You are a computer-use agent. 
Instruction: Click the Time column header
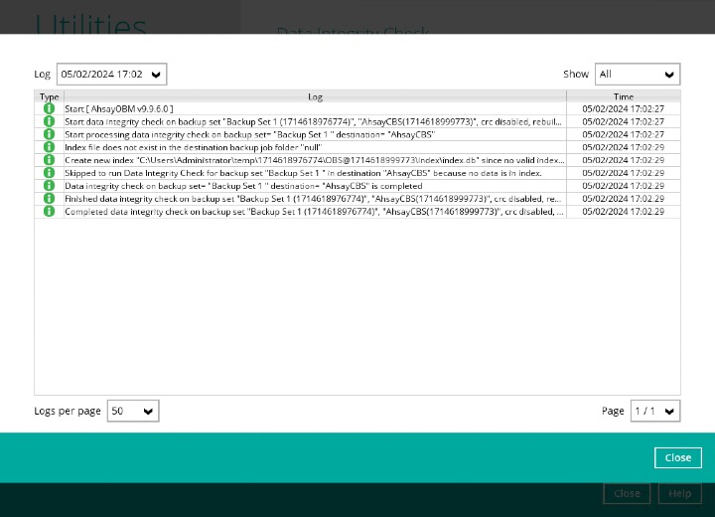[623, 96]
